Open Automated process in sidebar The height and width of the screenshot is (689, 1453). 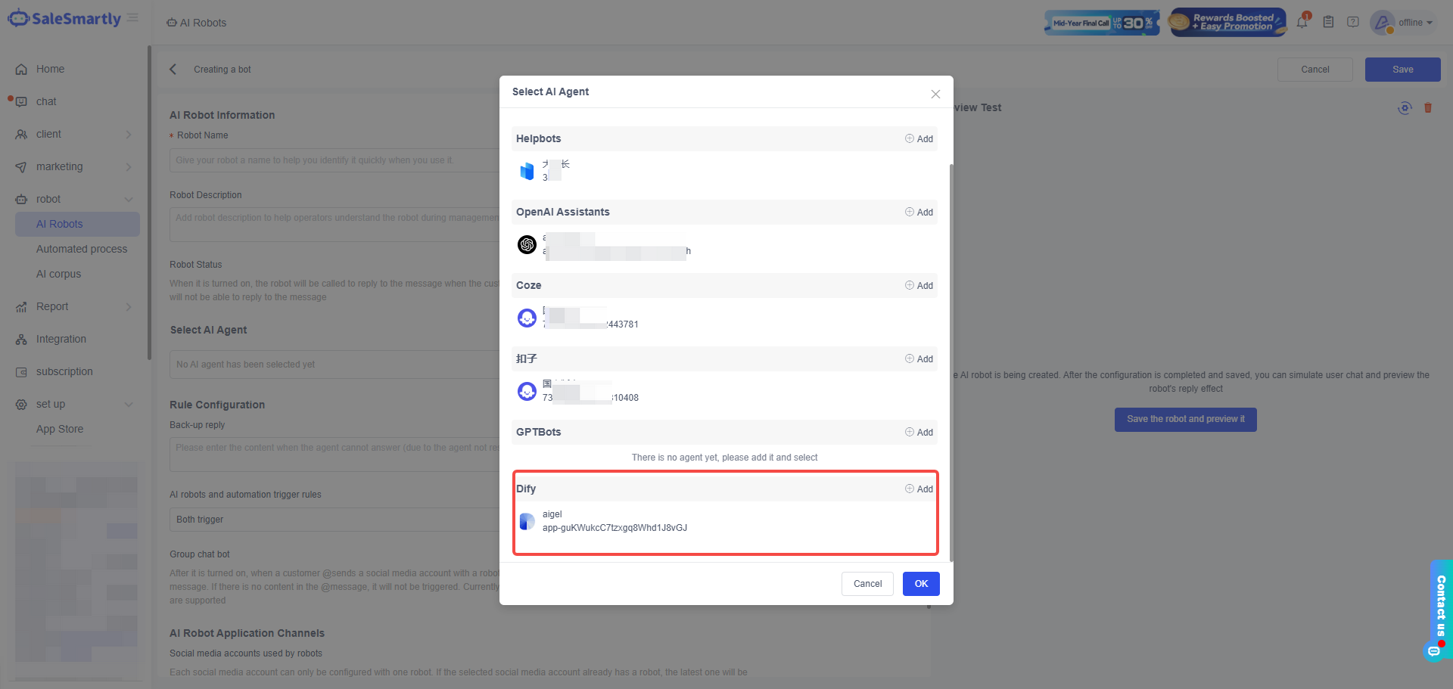[82, 249]
